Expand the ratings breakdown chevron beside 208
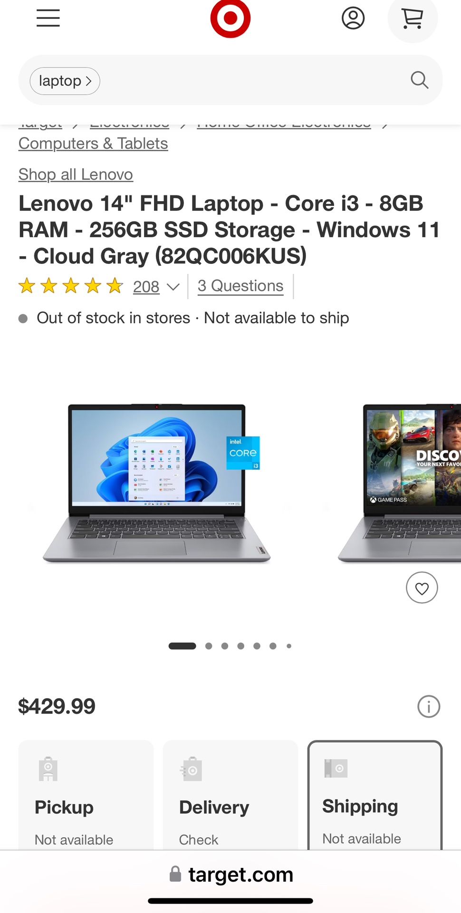The width and height of the screenshot is (461, 913). point(173,287)
